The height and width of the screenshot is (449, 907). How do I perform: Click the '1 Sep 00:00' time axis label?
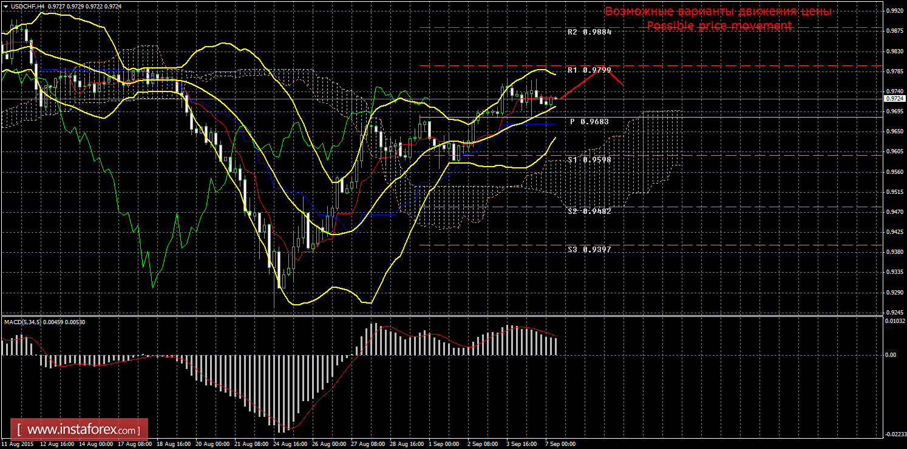point(444,444)
